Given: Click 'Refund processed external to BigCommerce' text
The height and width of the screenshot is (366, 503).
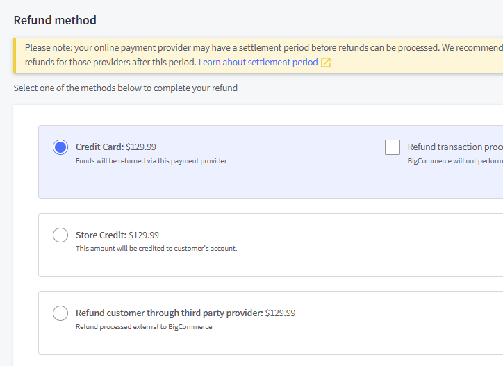Looking at the screenshot, I should click(143, 327).
